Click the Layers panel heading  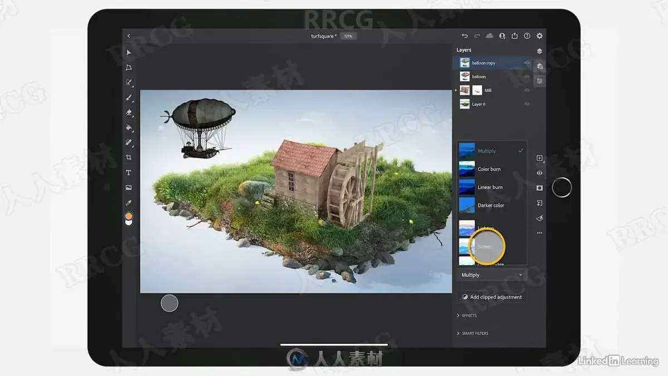point(464,50)
